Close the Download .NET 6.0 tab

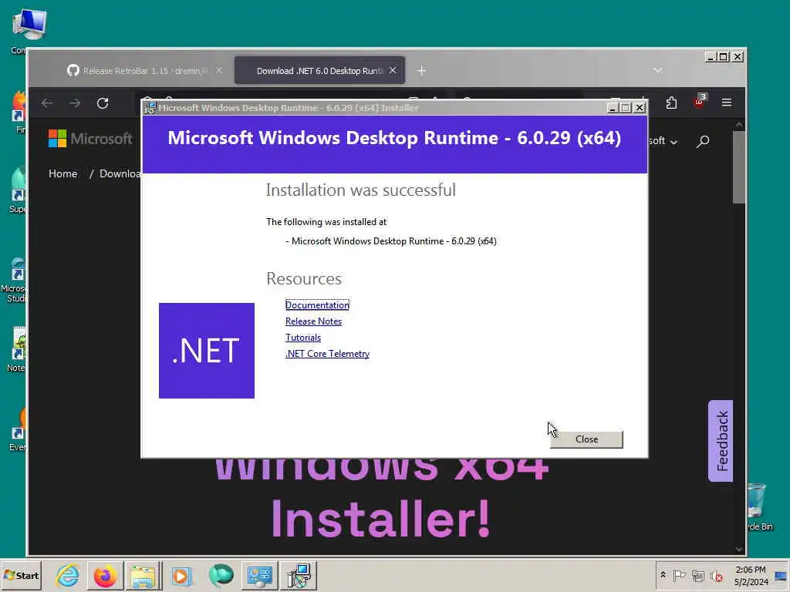tap(393, 70)
